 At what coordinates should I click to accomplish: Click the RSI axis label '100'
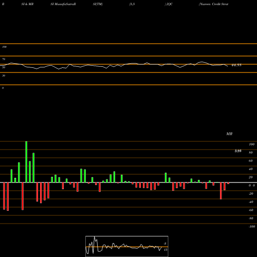click(x=4, y=47)
